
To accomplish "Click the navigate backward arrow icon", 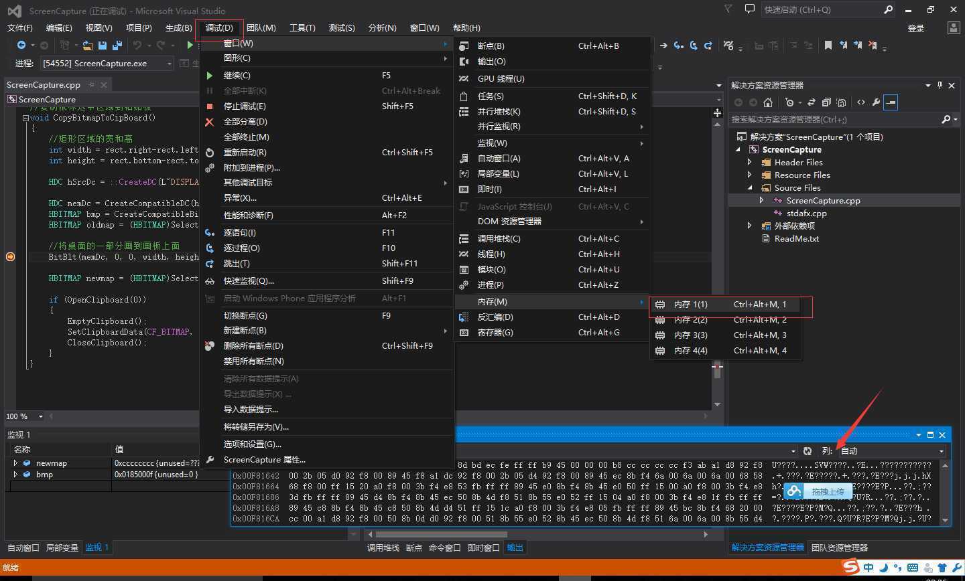I will (x=21, y=45).
